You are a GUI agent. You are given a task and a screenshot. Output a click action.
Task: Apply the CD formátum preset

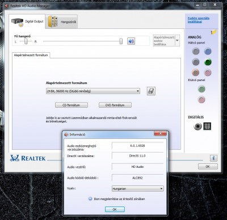coord(72,105)
